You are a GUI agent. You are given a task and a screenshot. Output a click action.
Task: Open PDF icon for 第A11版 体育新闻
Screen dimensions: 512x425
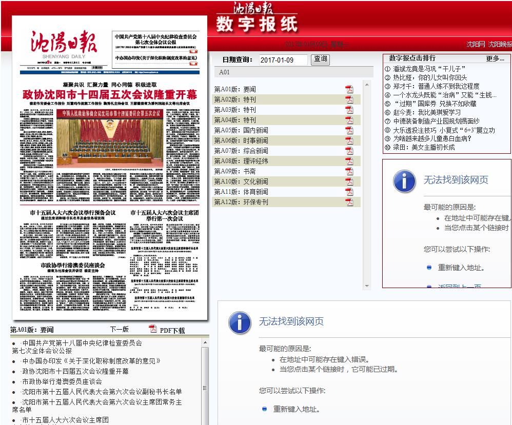[x=349, y=192]
